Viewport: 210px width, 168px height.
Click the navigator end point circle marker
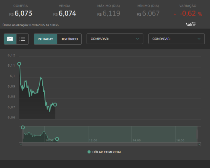[57, 139]
